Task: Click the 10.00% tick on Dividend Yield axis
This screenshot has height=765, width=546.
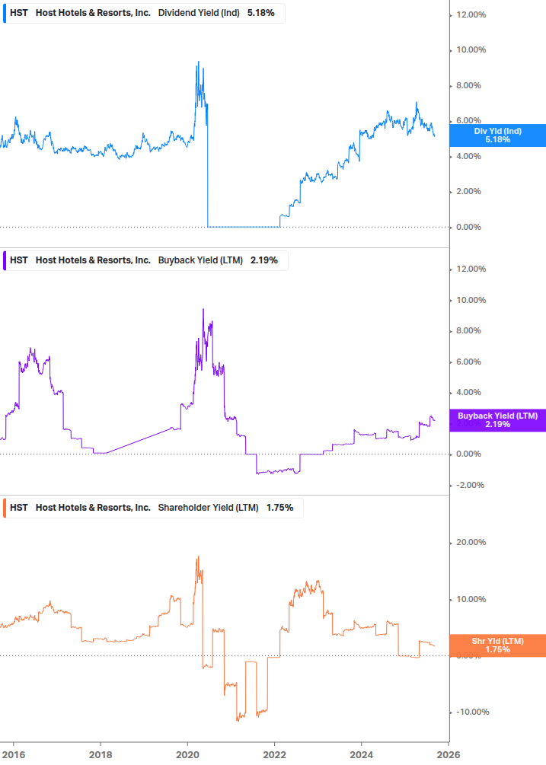Action: coord(471,50)
